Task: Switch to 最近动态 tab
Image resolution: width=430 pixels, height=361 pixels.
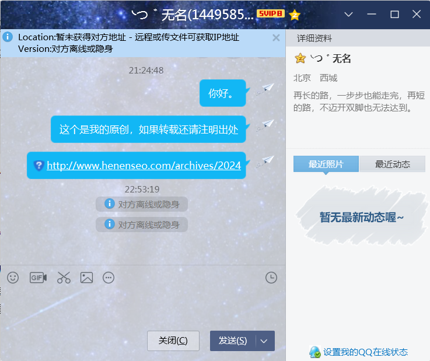Action: coord(393,164)
